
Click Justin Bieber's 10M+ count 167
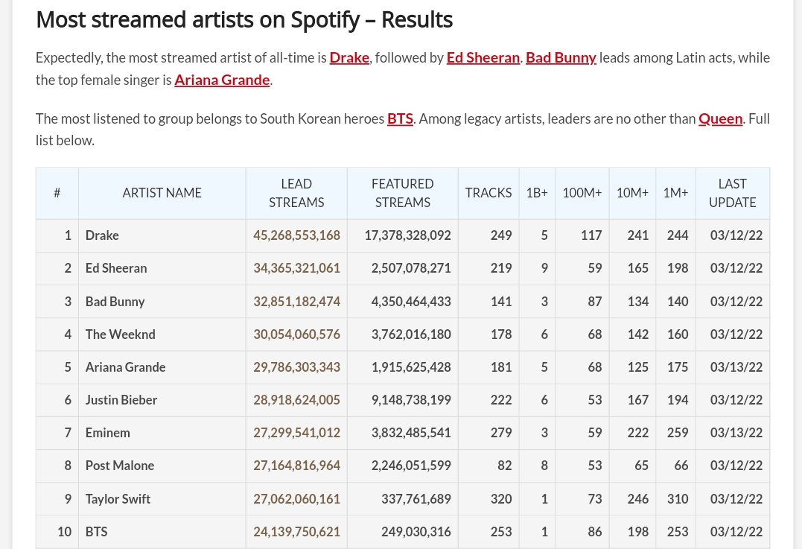(x=638, y=399)
